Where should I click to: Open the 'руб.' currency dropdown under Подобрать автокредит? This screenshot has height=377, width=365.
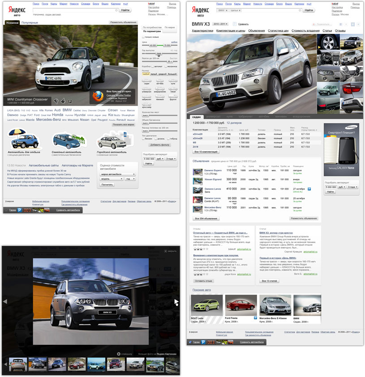click(x=160, y=159)
